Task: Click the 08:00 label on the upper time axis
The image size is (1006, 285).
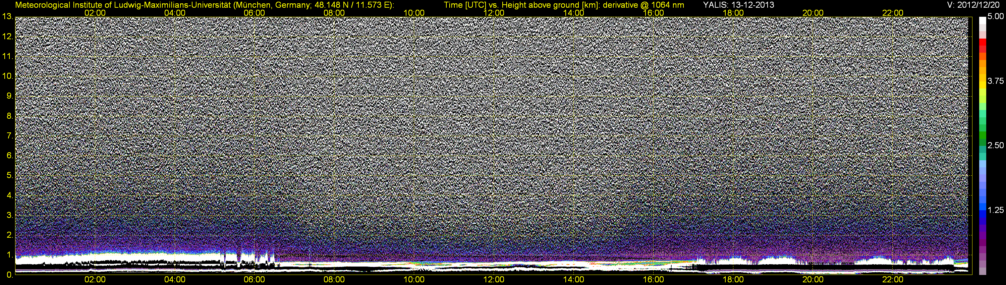Action: 334,13
